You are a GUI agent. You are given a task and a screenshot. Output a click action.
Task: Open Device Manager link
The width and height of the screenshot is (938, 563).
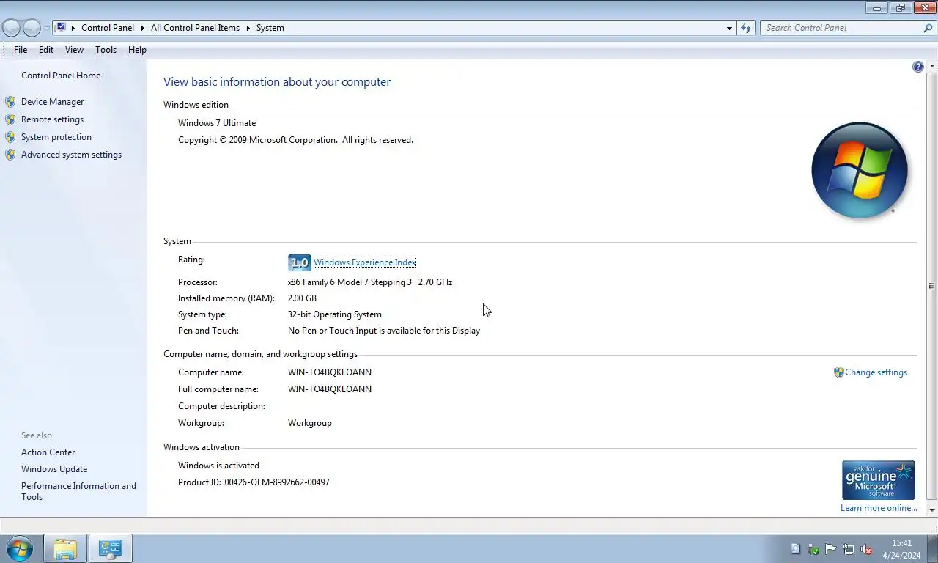pyautogui.click(x=52, y=102)
